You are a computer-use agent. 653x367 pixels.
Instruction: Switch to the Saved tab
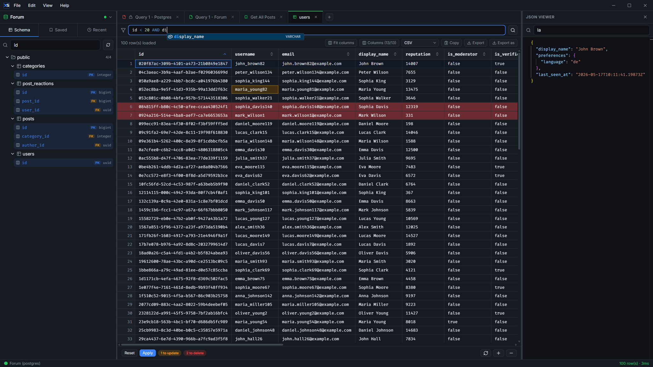coord(58,30)
